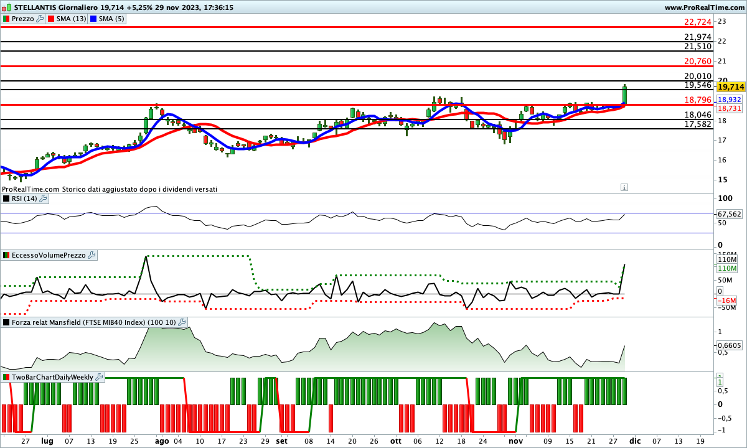Click the black square before Forza relat Mansfield
Screen dimensions: 747x448
[x=6, y=322]
